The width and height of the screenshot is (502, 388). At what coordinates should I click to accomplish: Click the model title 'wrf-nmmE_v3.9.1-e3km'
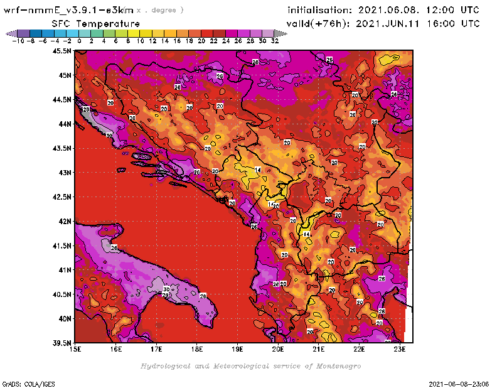[68, 10]
